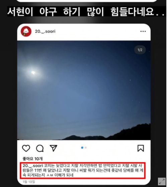Share post using paper plane icon
Viewport: 167px width, 187px height.
[54, 148]
